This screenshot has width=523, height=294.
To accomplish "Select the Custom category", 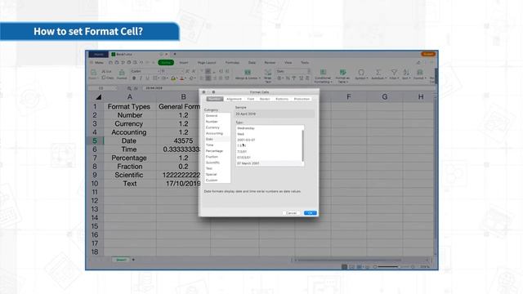I will [217, 180].
